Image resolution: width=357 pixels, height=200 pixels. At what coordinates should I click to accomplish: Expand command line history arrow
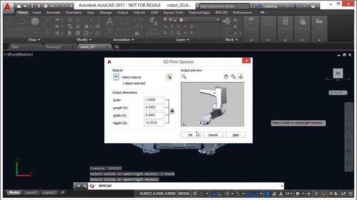pyautogui.click(x=282, y=186)
